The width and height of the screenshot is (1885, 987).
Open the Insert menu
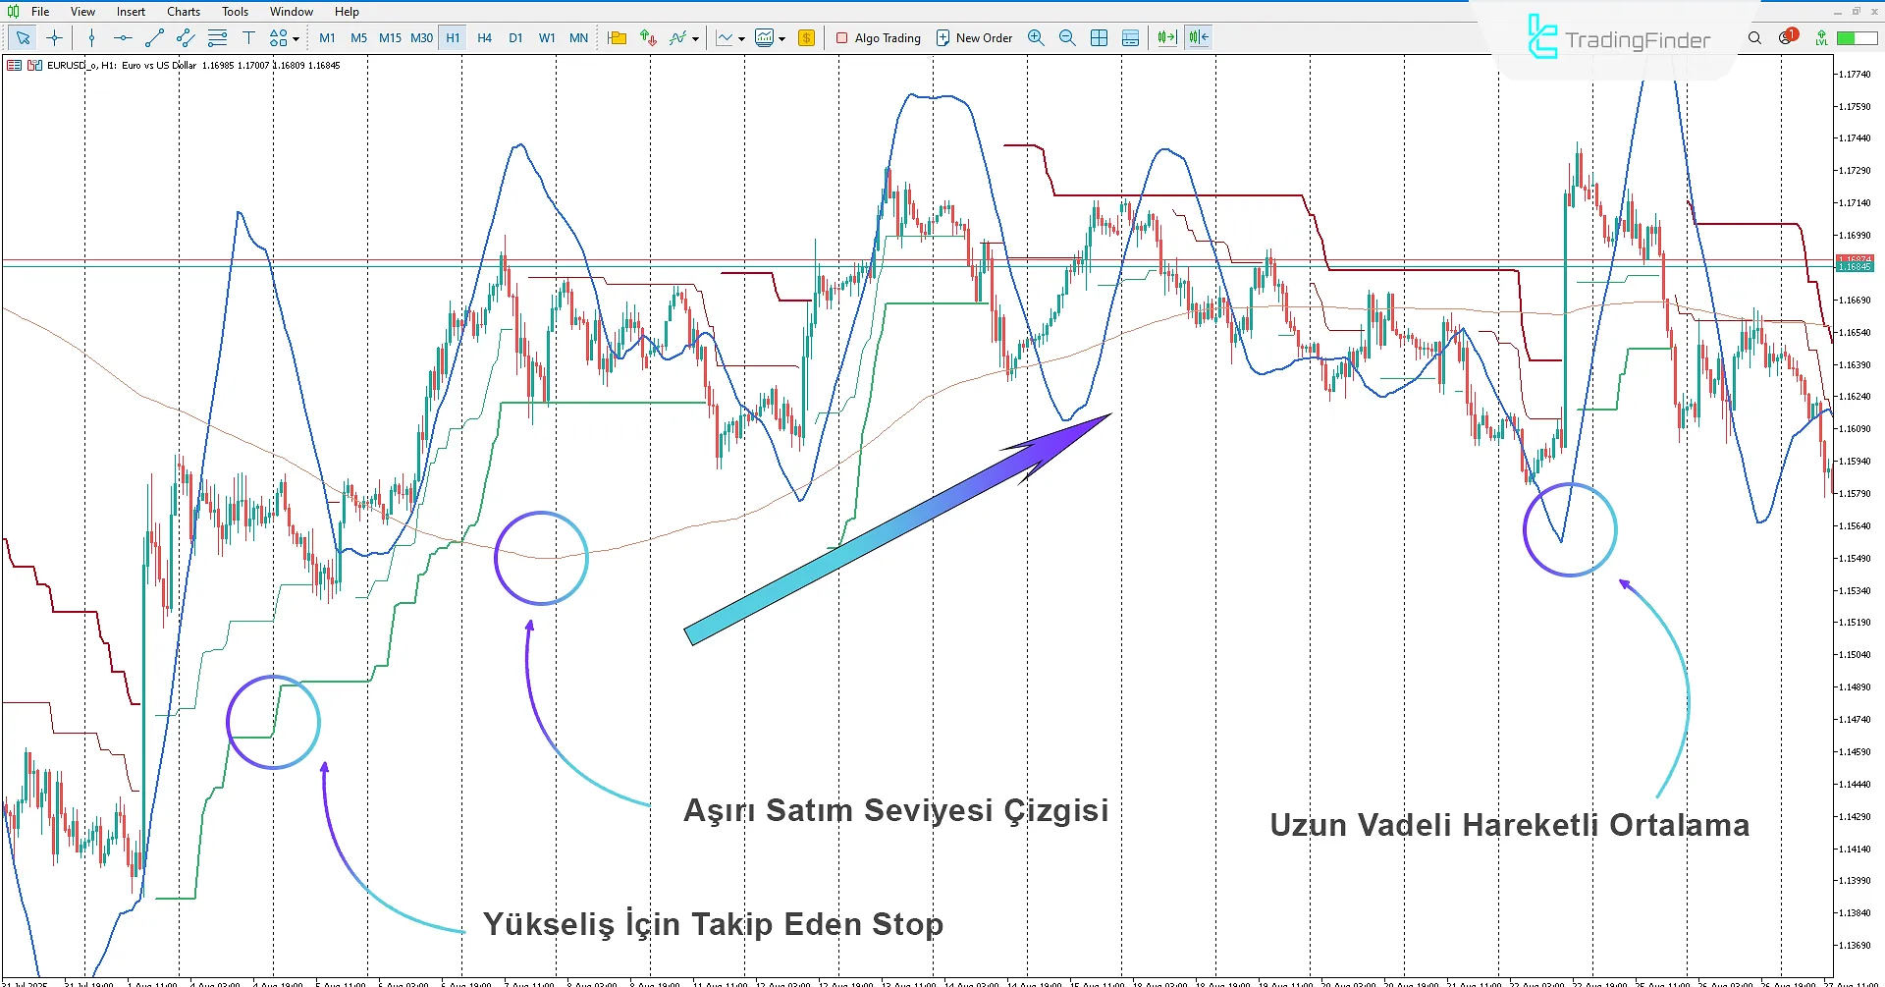pyautogui.click(x=131, y=11)
